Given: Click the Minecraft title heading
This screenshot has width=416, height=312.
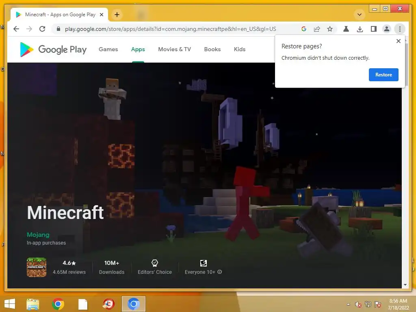Looking at the screenshot, I should pos(65,212).
